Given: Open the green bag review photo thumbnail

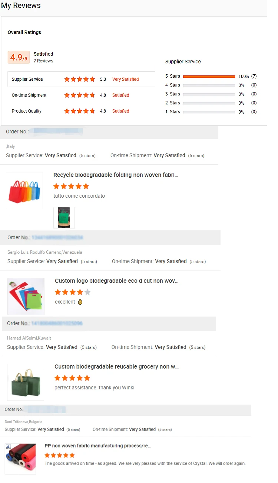Looking at the screenshot, I should point(64,218).
